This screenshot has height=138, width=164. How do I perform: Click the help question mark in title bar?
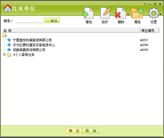pos(145,4)
